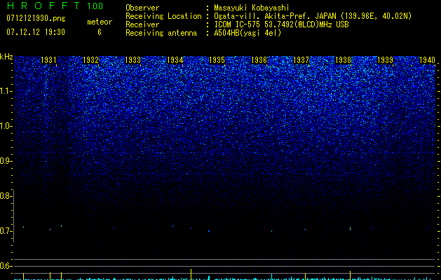This screenshot has width=441, height=280.
Task: Click the 1933 time marker
Action: (x=133, y=60)
